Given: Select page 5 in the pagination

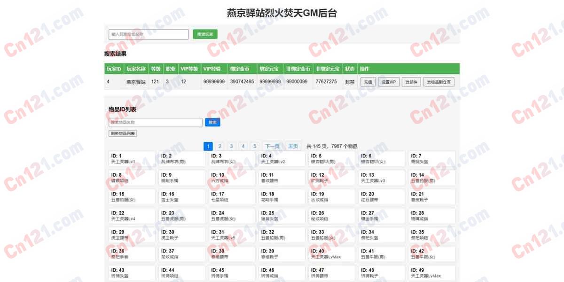Looking at the screenshot, I should [x=254, y=146].
